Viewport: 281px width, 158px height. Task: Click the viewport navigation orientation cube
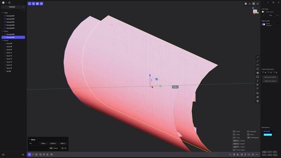pos(255,11)
